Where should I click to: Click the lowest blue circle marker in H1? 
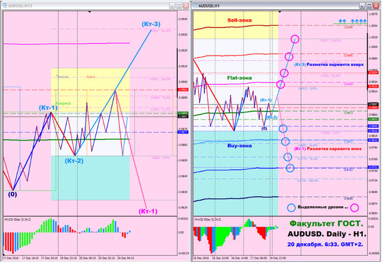[x=290, y=167]
